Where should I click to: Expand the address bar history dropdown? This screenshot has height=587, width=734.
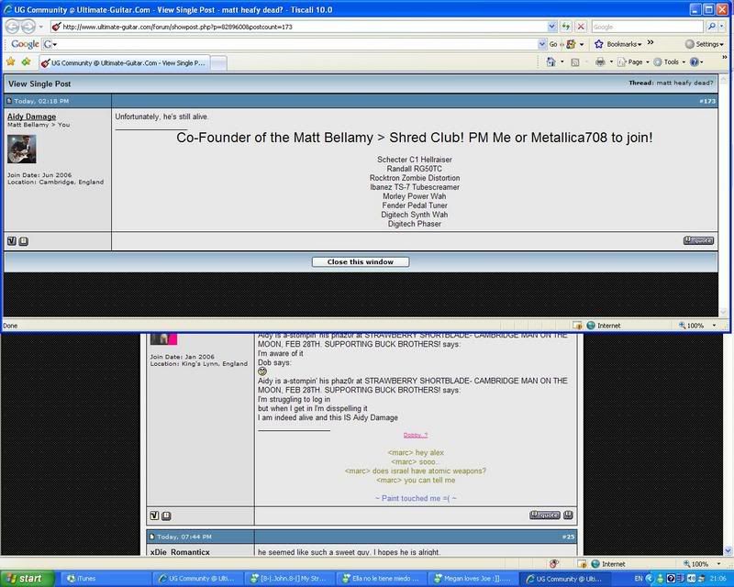552,27
